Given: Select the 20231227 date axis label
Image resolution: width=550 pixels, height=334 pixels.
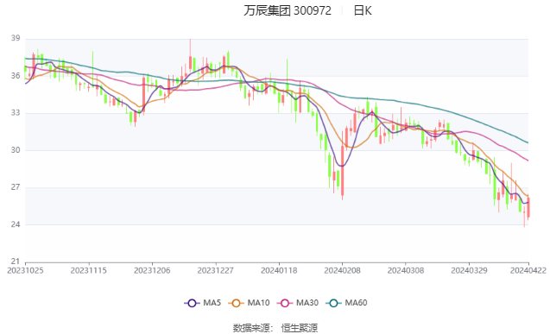Looking at the screenshot, I should tap(215, 270).
